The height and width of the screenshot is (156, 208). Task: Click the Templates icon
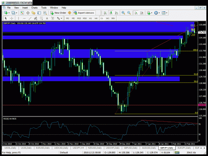coord(163,13)
